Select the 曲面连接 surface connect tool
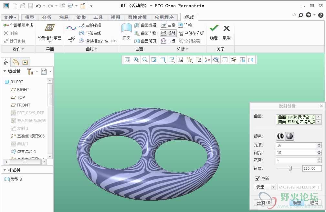The width and height of the screenshot is (326, 212). pyautogui.click(x=145, y=33)
